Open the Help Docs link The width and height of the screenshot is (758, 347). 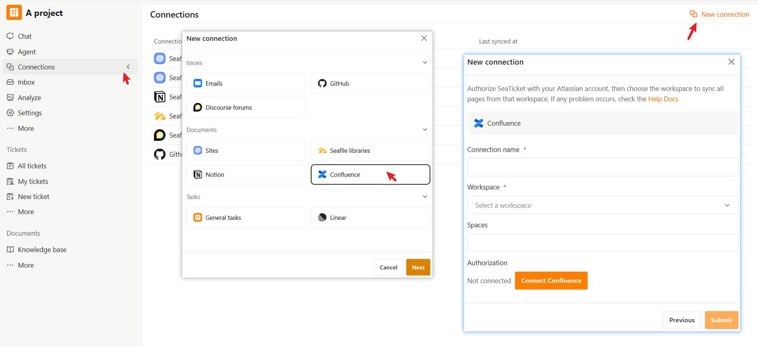[x=663, y=99]
